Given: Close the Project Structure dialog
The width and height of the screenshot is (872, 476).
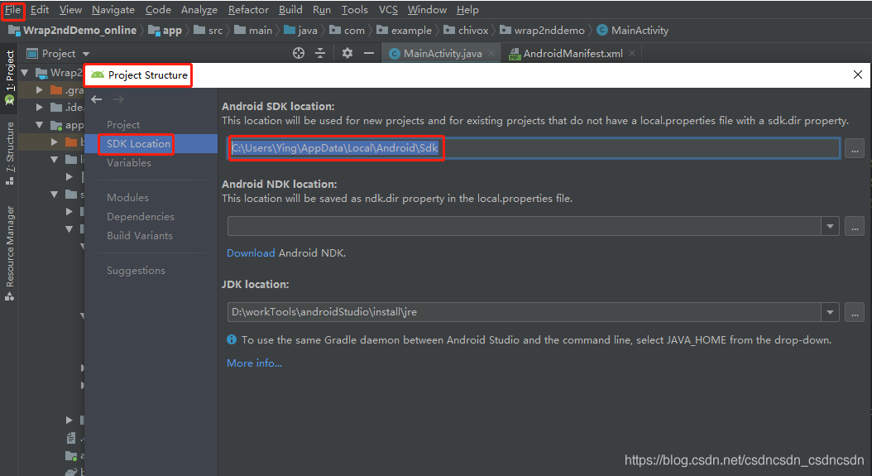Looking at the screenshot, I should 858,75.
